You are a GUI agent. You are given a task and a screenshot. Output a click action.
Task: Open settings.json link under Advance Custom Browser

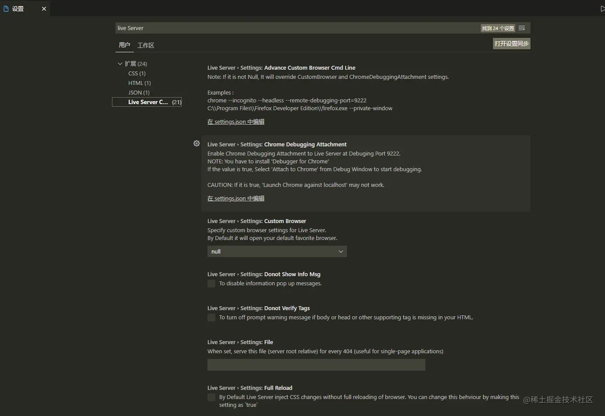(x=236, y=122)
